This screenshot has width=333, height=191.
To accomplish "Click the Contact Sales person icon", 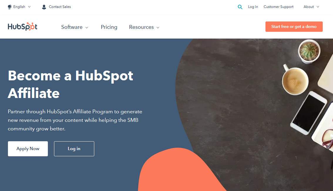I will (44, 7).
